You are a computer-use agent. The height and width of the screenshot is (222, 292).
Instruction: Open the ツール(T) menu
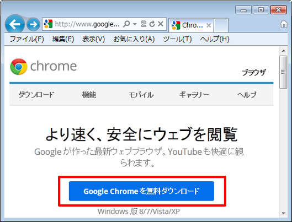tap(178, 39)
